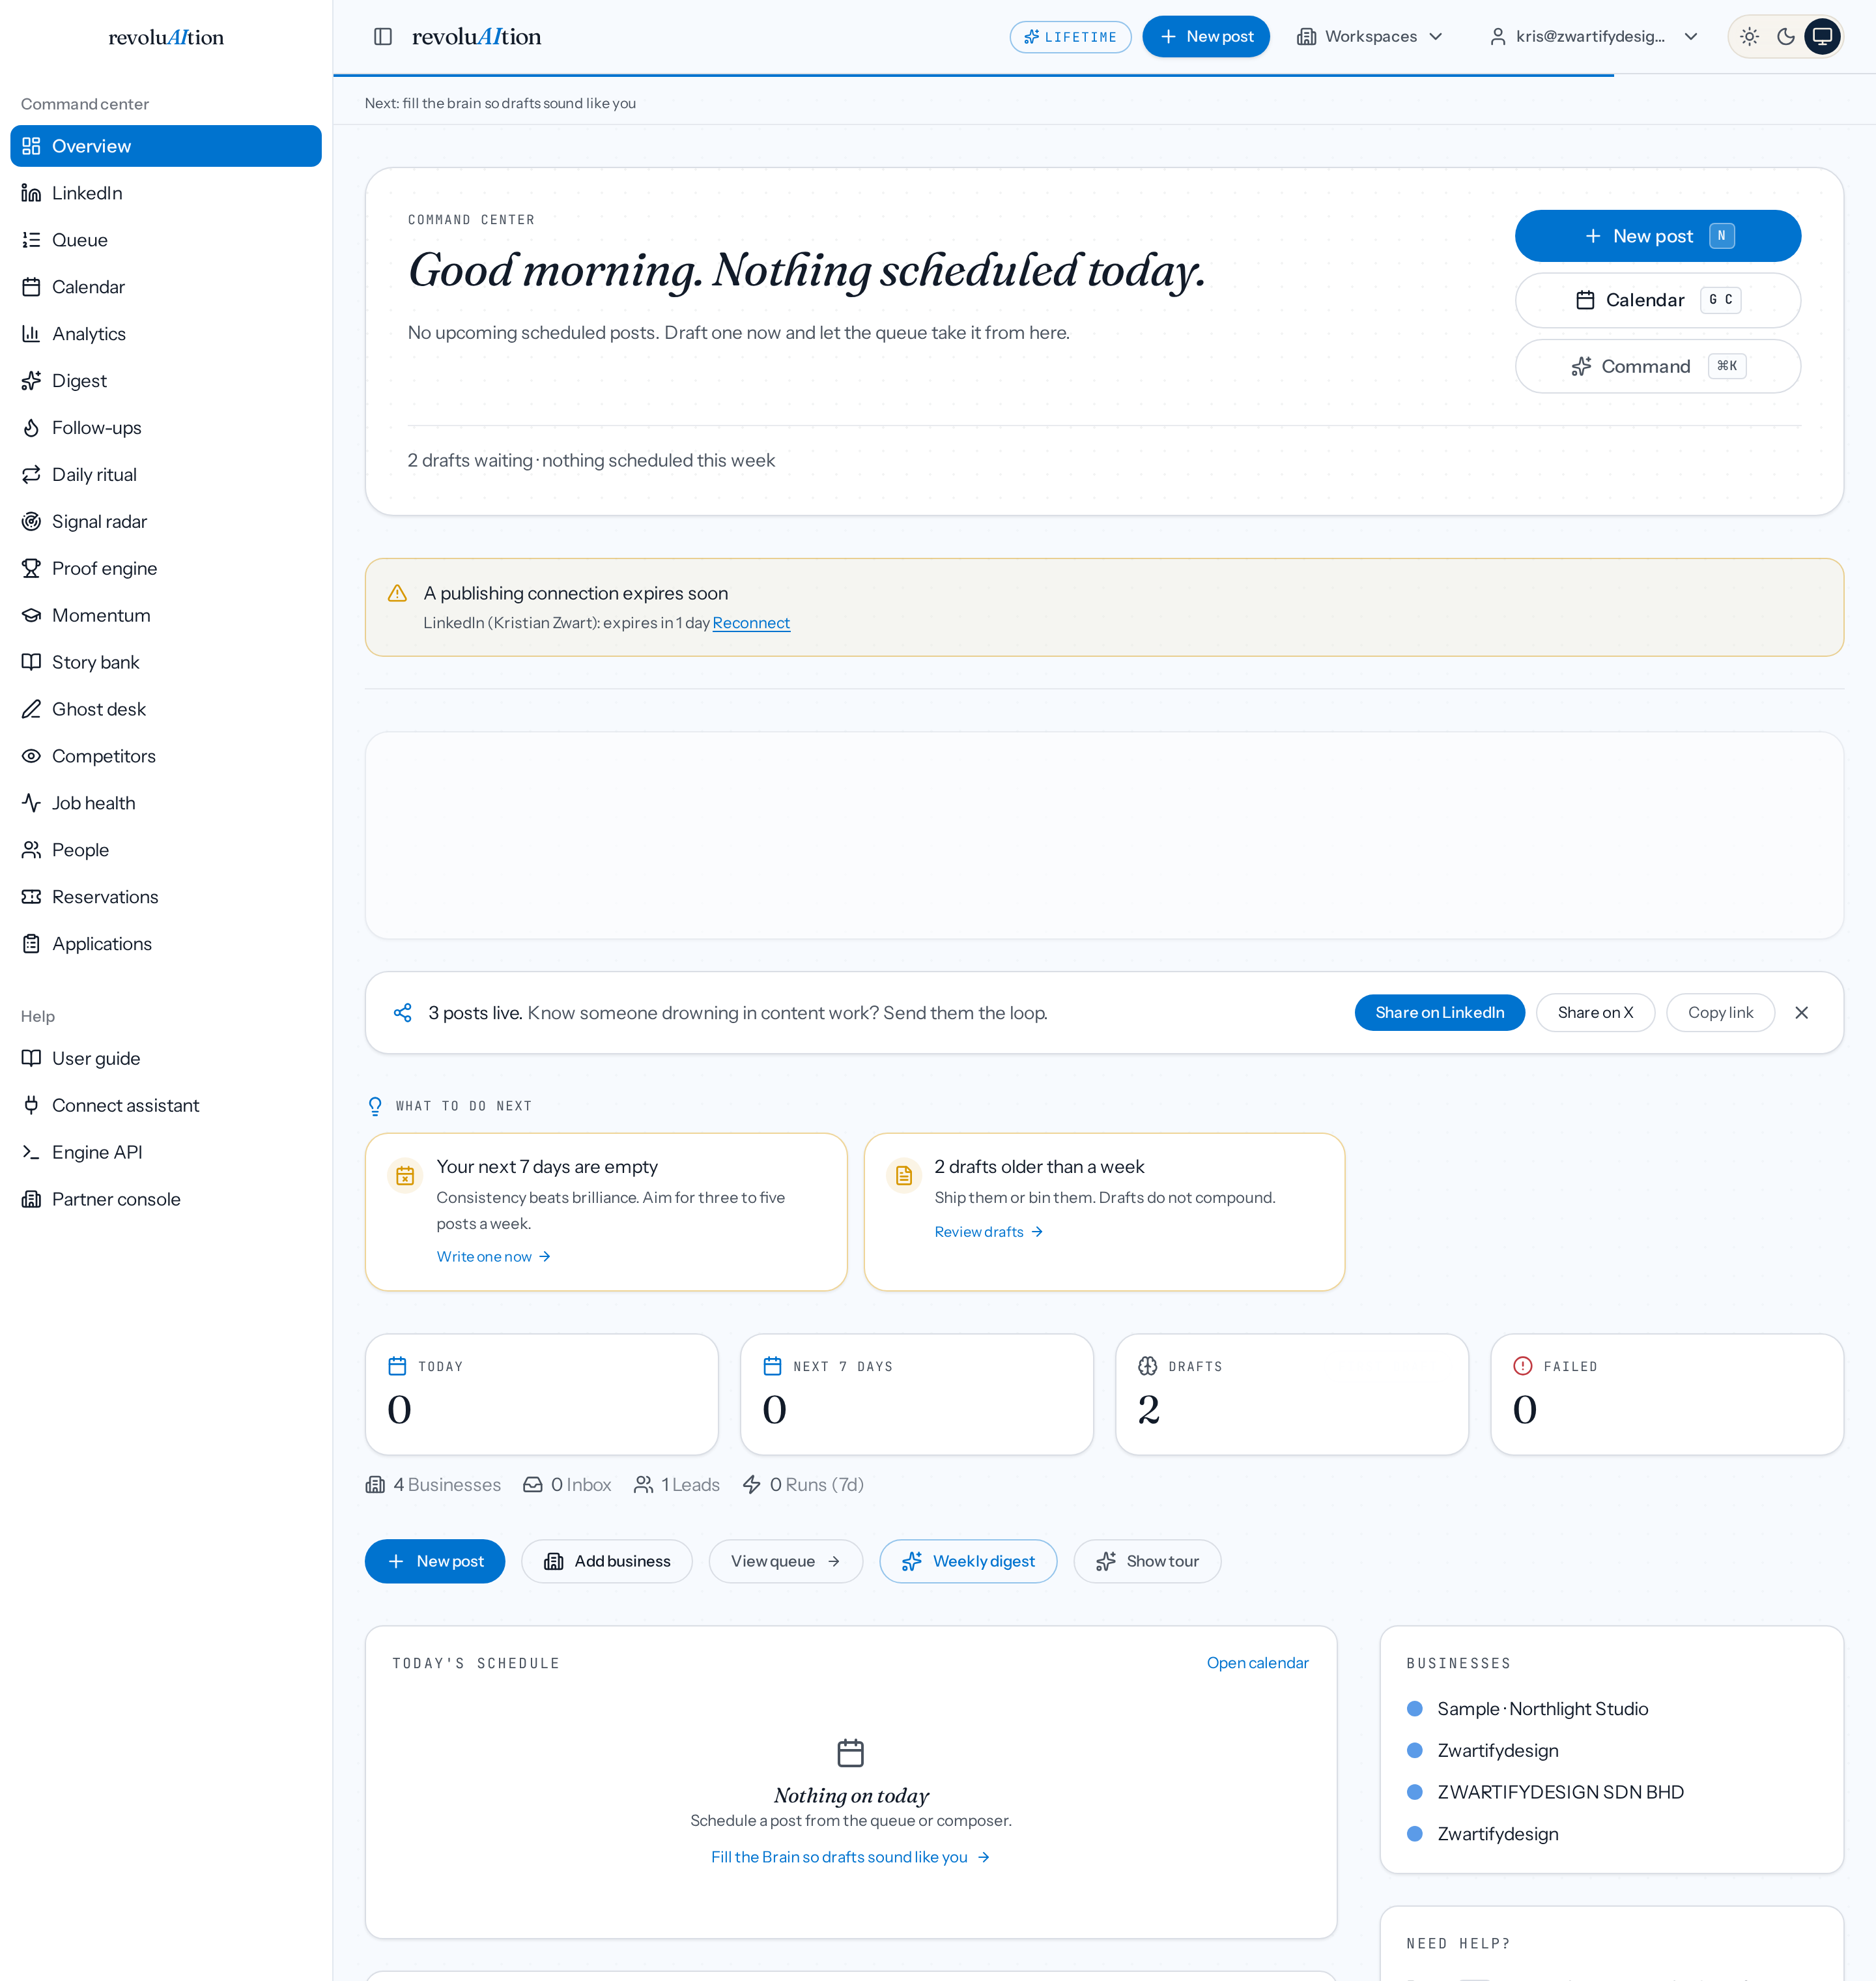Open the Drafts stat card
The width and height of the screenshot is (1876, 1981).
click(x=1291, y=1394)
